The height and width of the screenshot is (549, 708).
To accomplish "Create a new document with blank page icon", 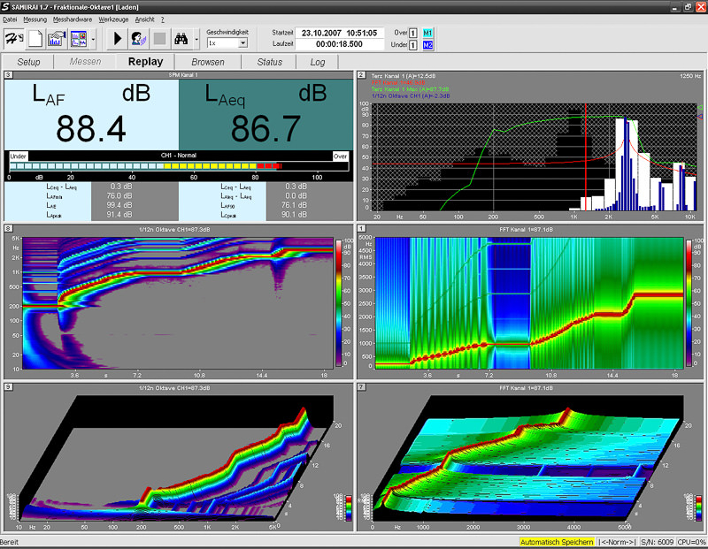I will (x=35, y=39).
